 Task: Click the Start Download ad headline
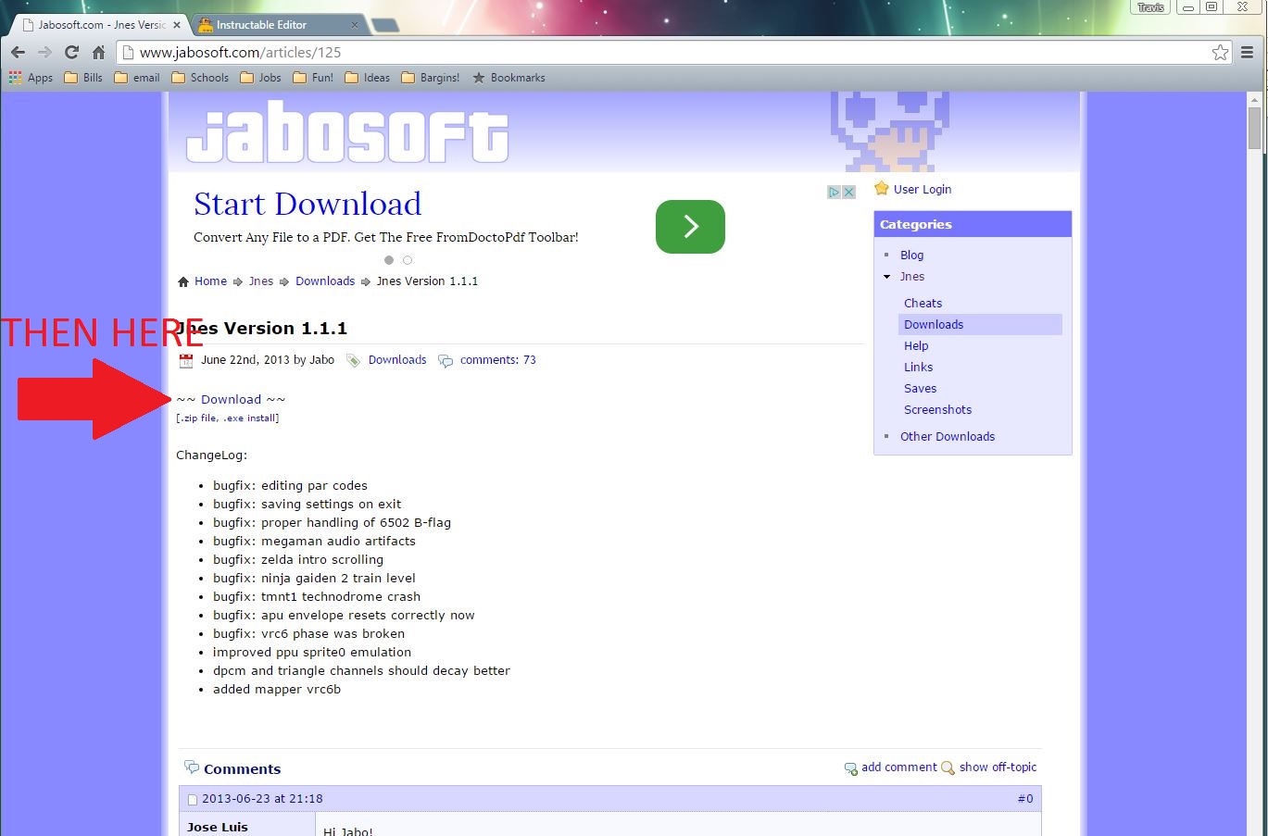pos(308,204)
